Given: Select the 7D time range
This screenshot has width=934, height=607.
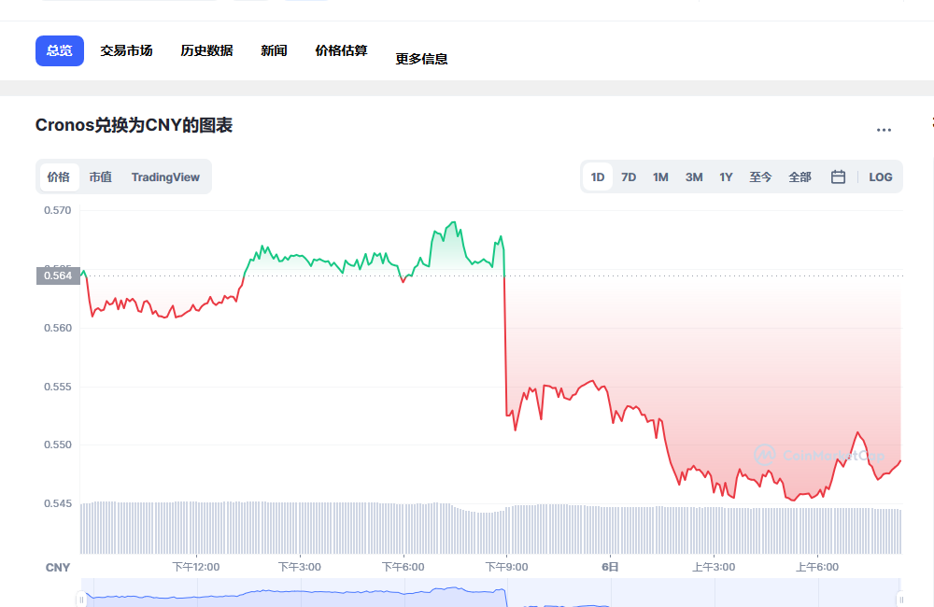Looking at the screenshot, I should pyautogui.click(x=629, y=176).
